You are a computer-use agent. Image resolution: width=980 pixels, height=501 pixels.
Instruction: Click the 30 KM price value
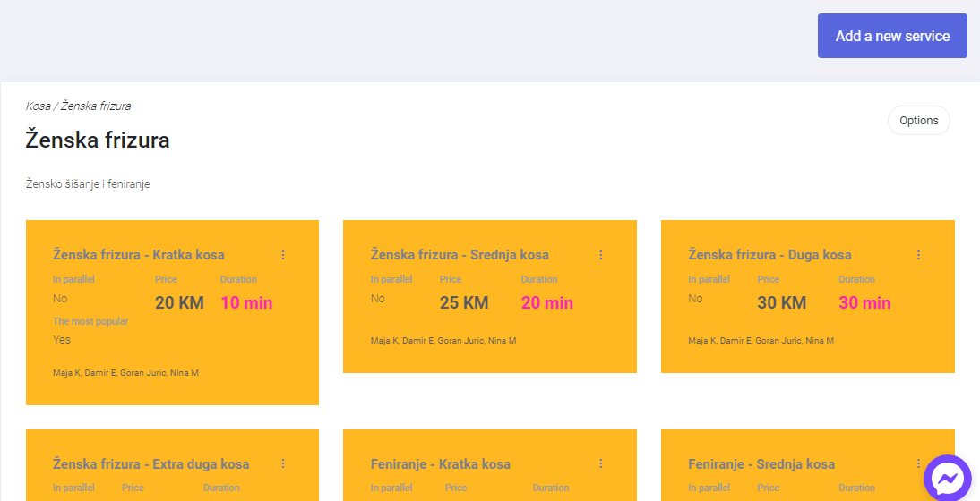click(x=781, y=302)
